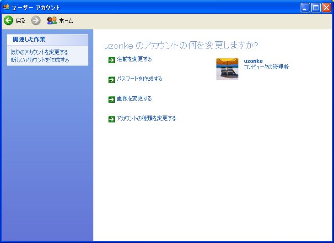Minimize the ユーザー アカウント window

point(305,8)
